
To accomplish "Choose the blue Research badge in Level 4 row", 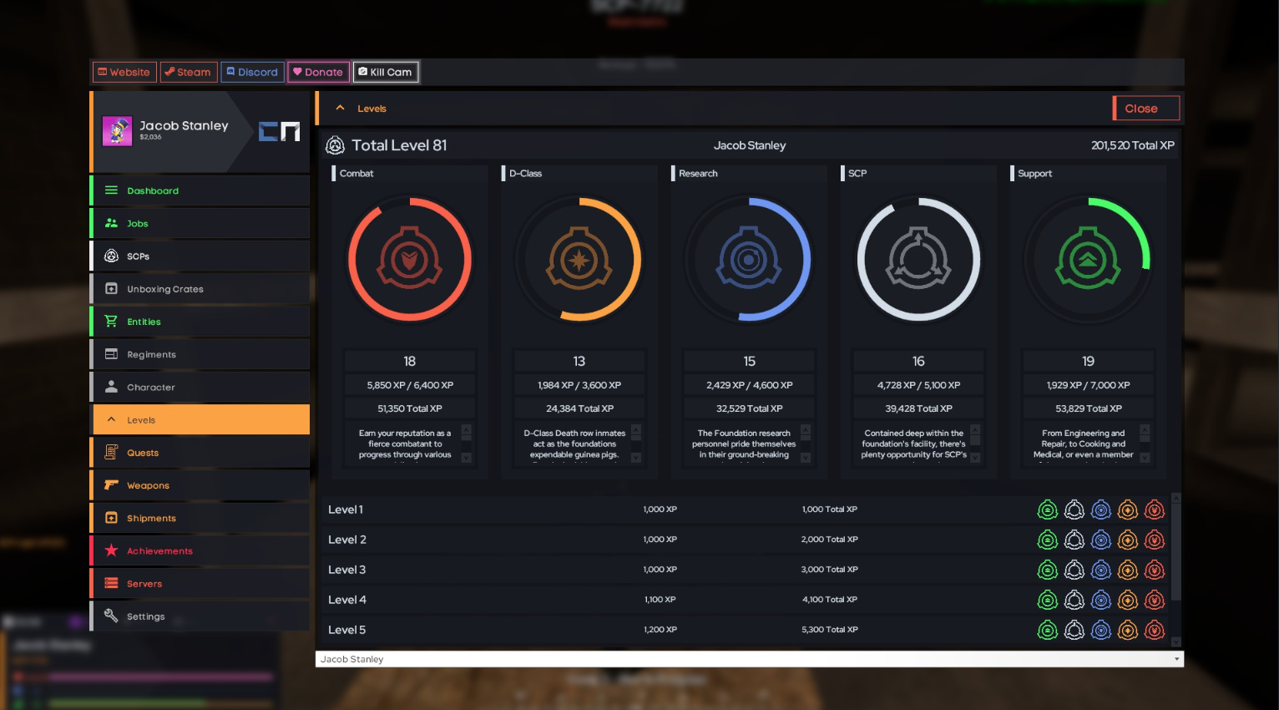I will click(1101, 600).
